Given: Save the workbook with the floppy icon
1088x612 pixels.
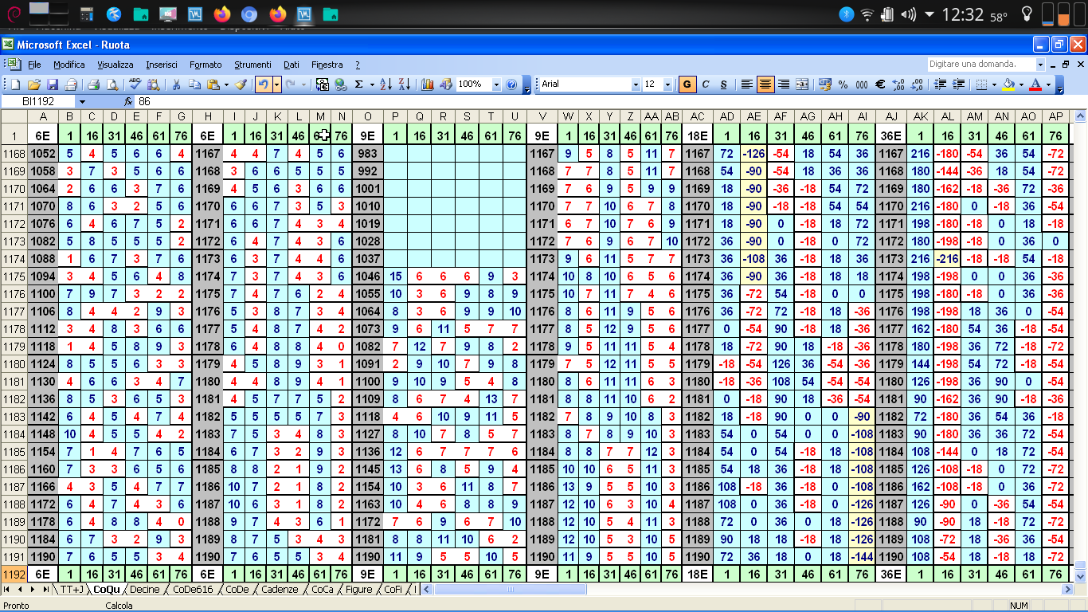Looking at the screenshot, I should tap(53, 84).
